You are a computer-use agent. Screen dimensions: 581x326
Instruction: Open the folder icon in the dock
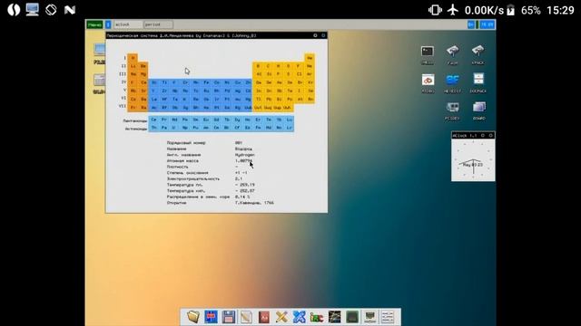coord(193,317)
